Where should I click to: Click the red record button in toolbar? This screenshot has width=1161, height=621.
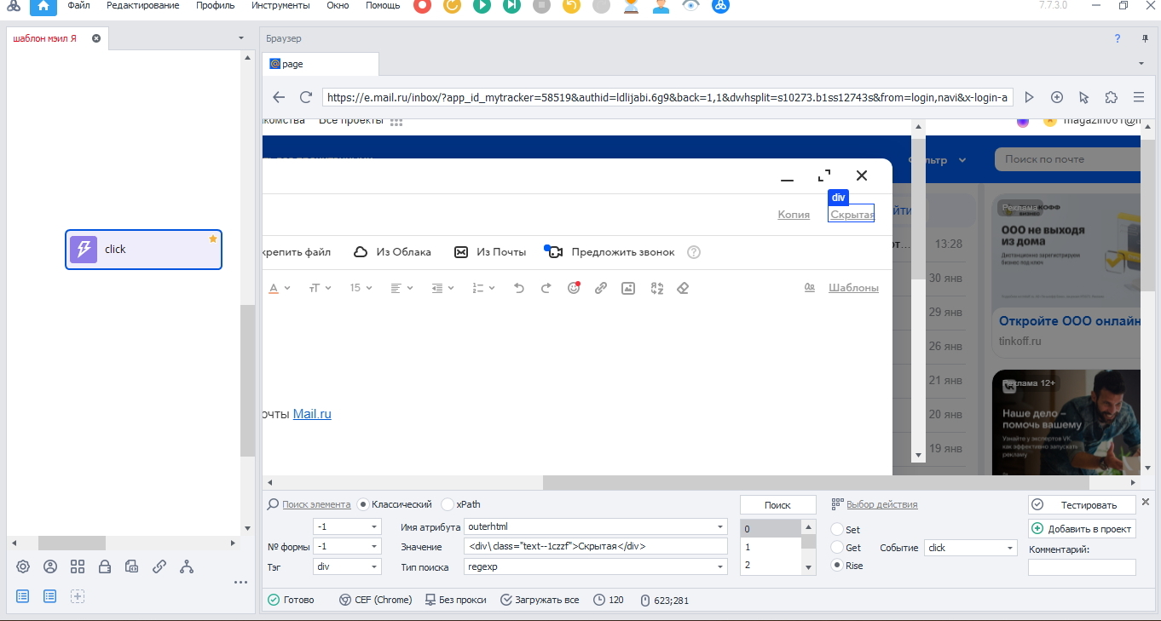tap(422, 6)
